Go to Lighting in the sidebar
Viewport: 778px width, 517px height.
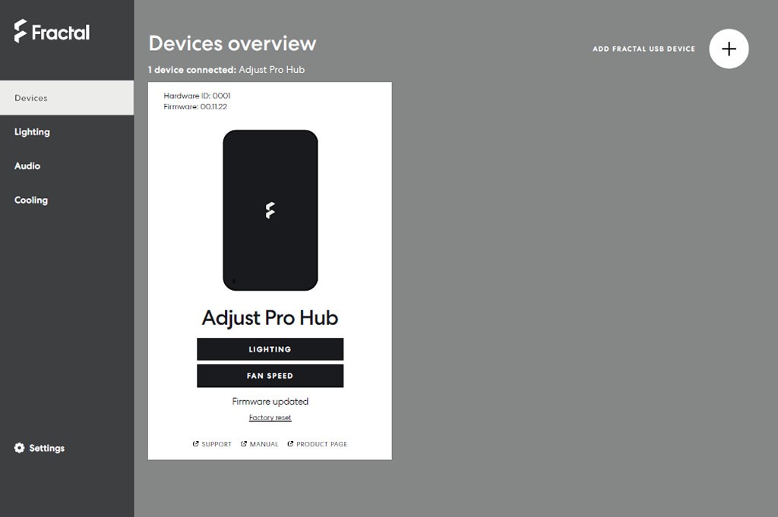pos(32,132)
